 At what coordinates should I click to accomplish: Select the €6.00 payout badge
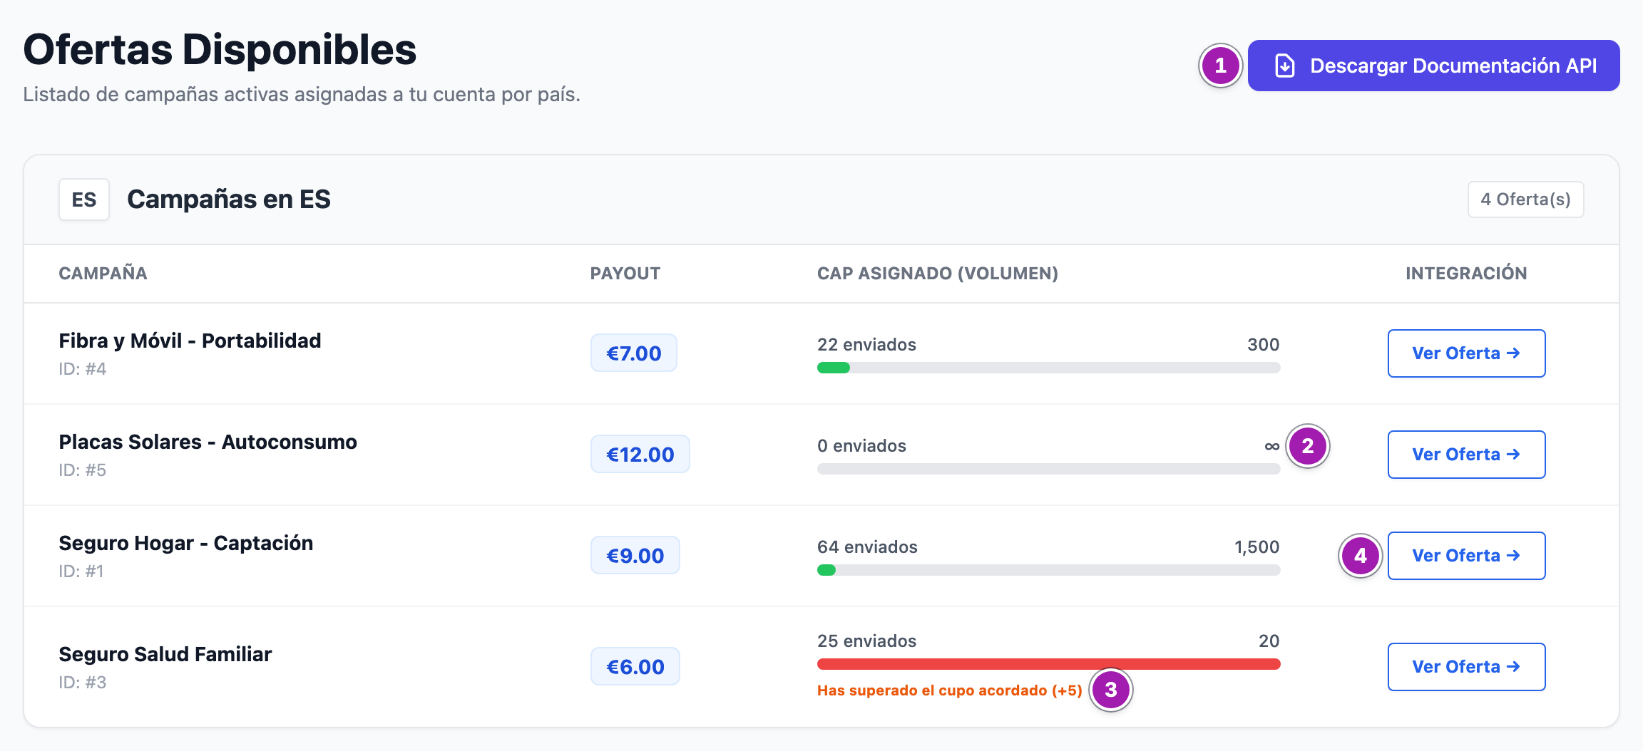pyautogui.click(x=635, y=667)
